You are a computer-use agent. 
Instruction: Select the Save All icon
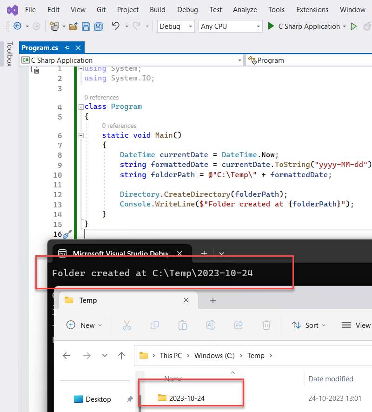point(98,27)
